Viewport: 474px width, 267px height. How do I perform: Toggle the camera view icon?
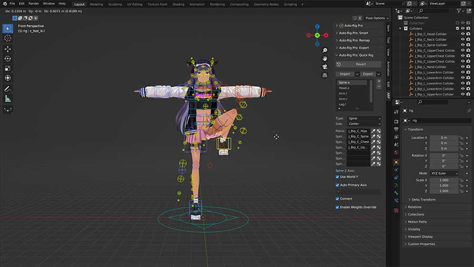325,67
